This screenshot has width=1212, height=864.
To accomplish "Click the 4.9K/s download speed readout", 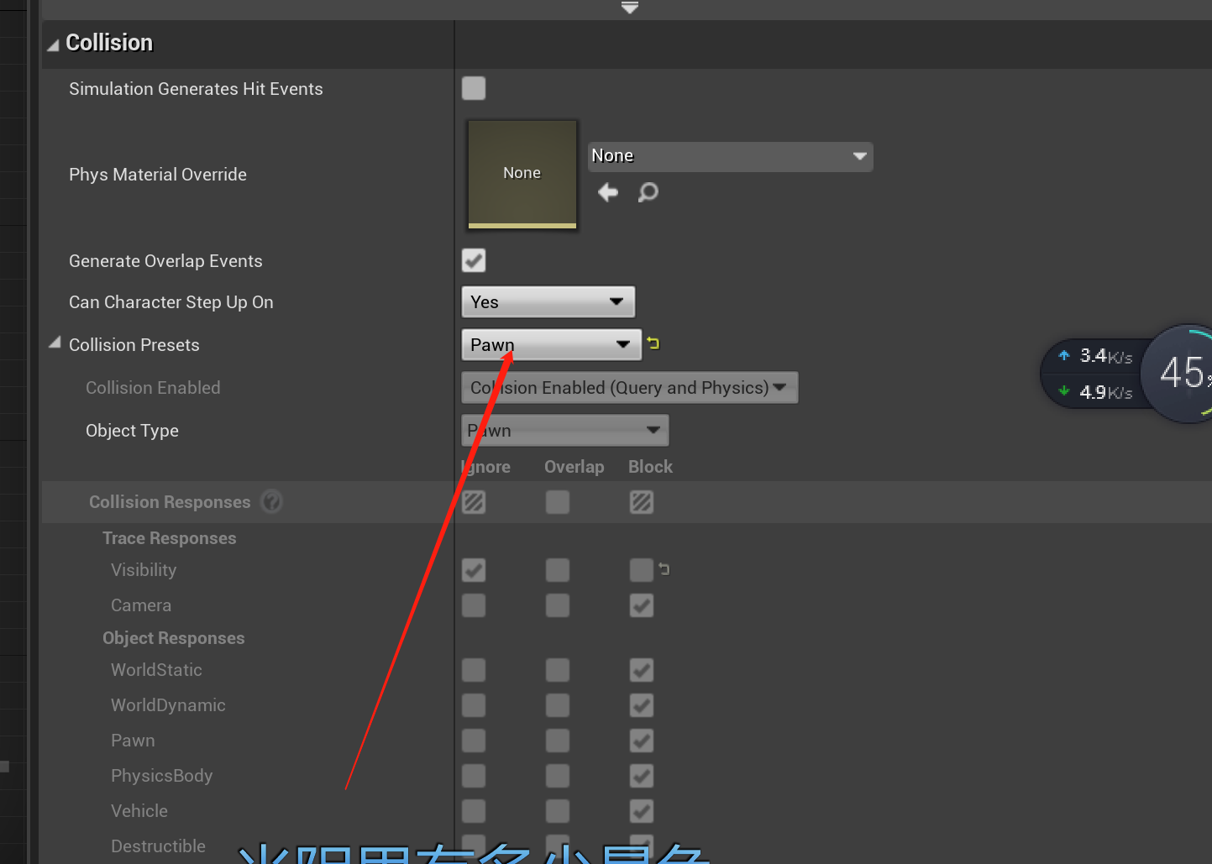I will click(1105, 392).
